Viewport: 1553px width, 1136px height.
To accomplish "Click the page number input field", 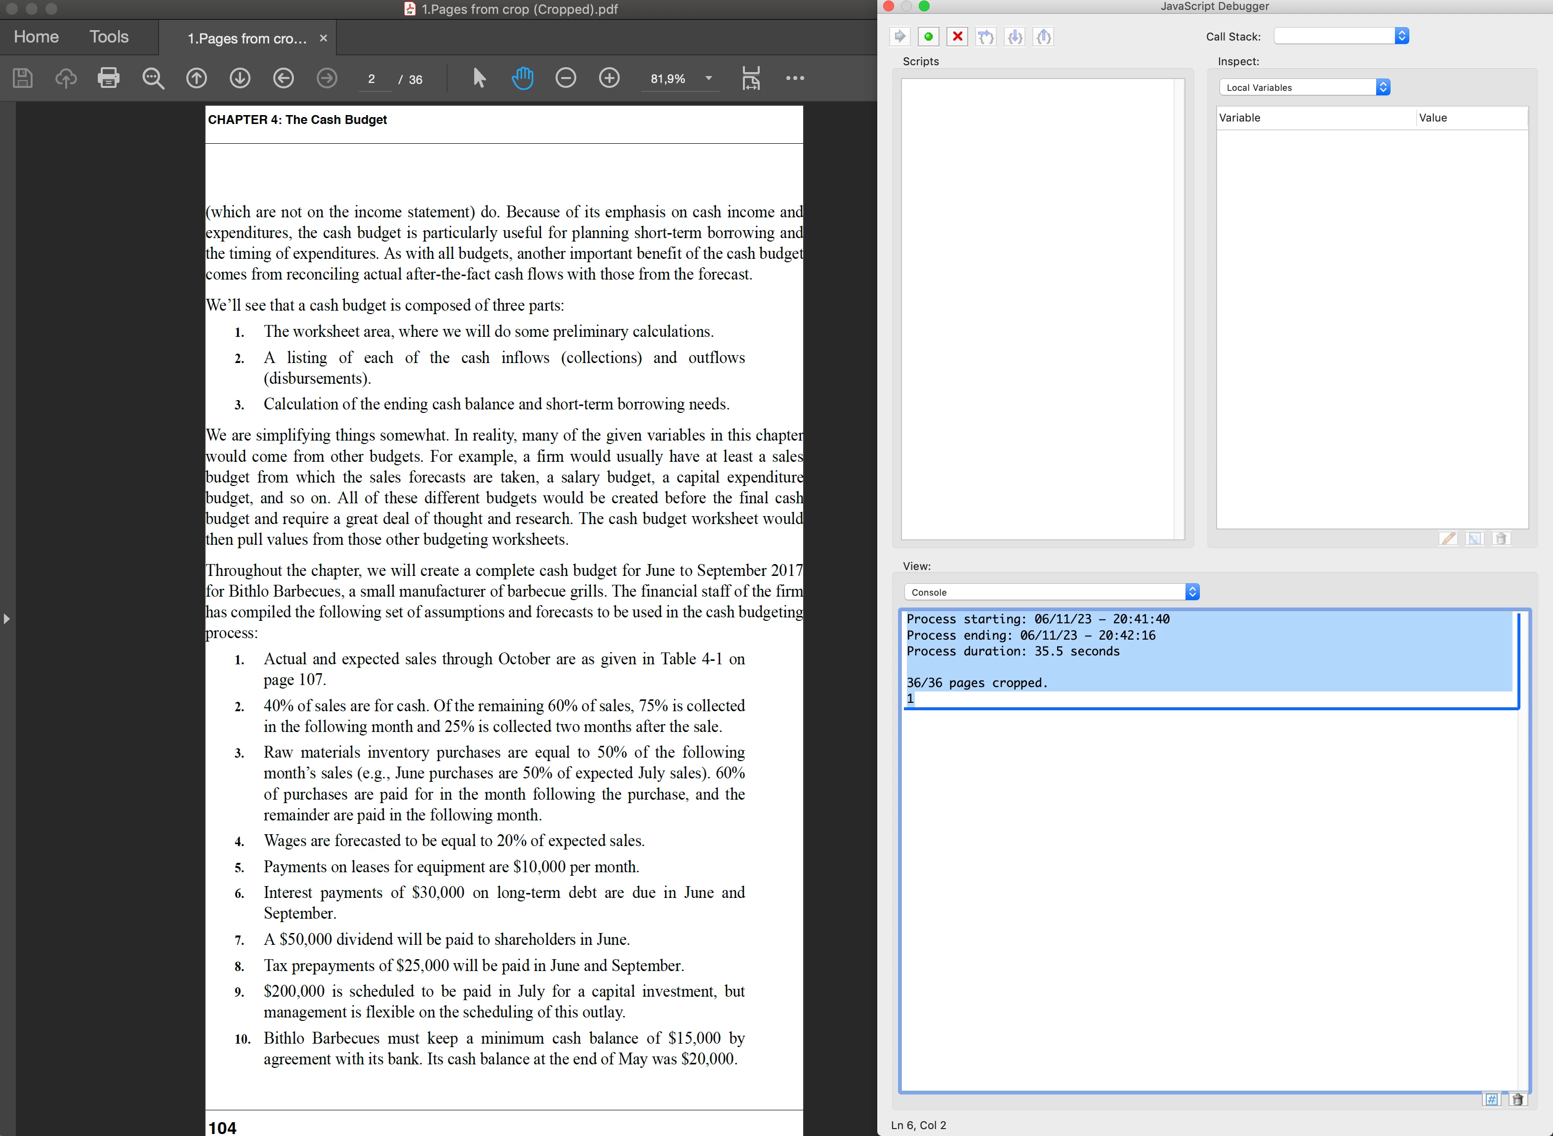I will click(372, 79).
